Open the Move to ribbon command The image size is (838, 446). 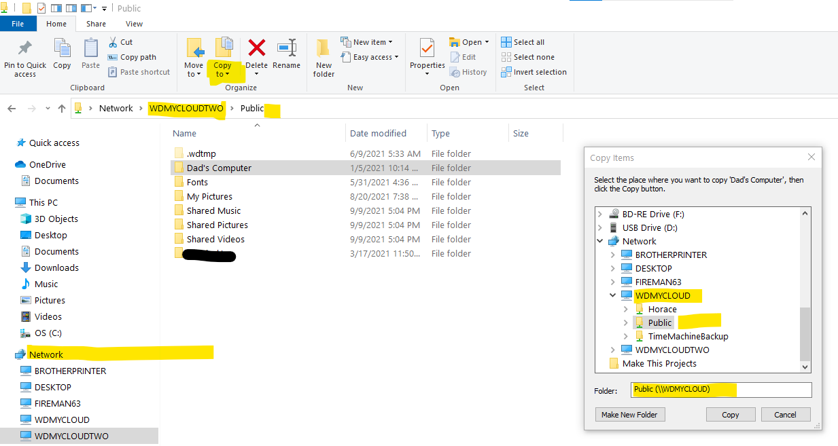click(x=194, y=58)
